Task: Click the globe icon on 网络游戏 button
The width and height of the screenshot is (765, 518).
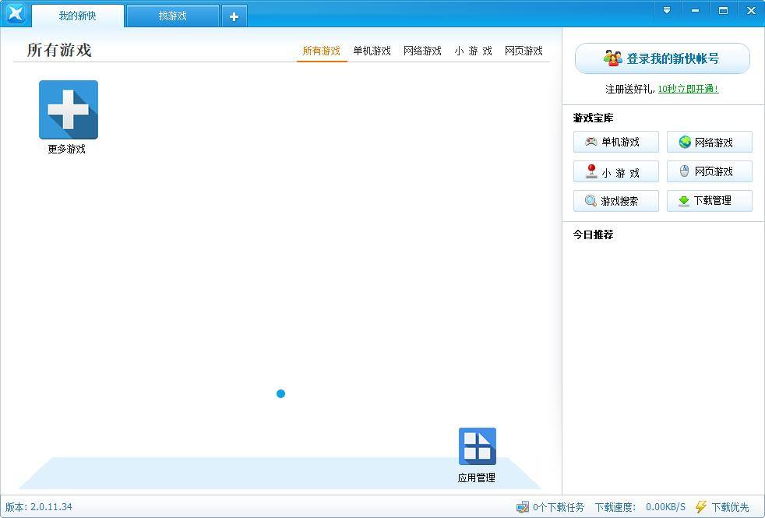Action: click(x=685, y=142)
